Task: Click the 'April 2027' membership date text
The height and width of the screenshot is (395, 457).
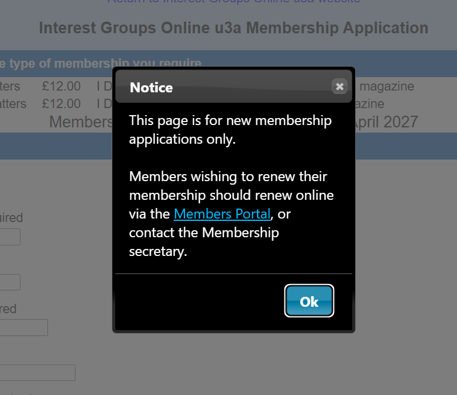Action: click(x=386, y=122)
